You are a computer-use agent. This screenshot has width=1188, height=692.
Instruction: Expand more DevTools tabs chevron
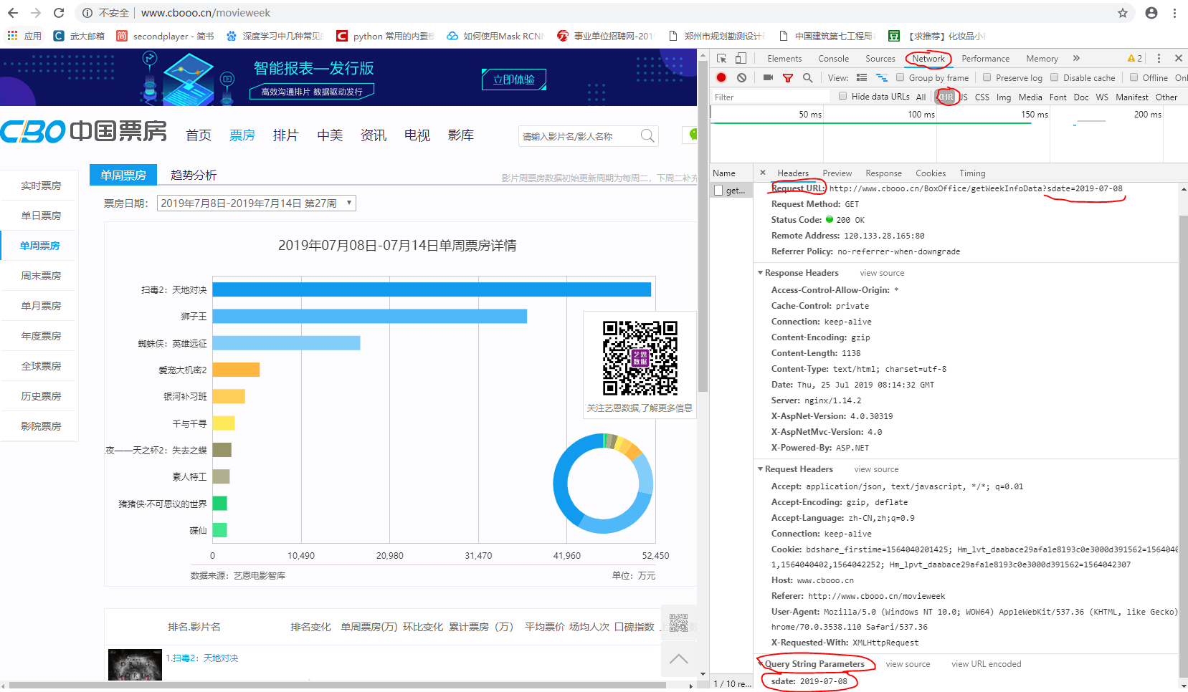pyautogui.click(x=1076, y=58)
